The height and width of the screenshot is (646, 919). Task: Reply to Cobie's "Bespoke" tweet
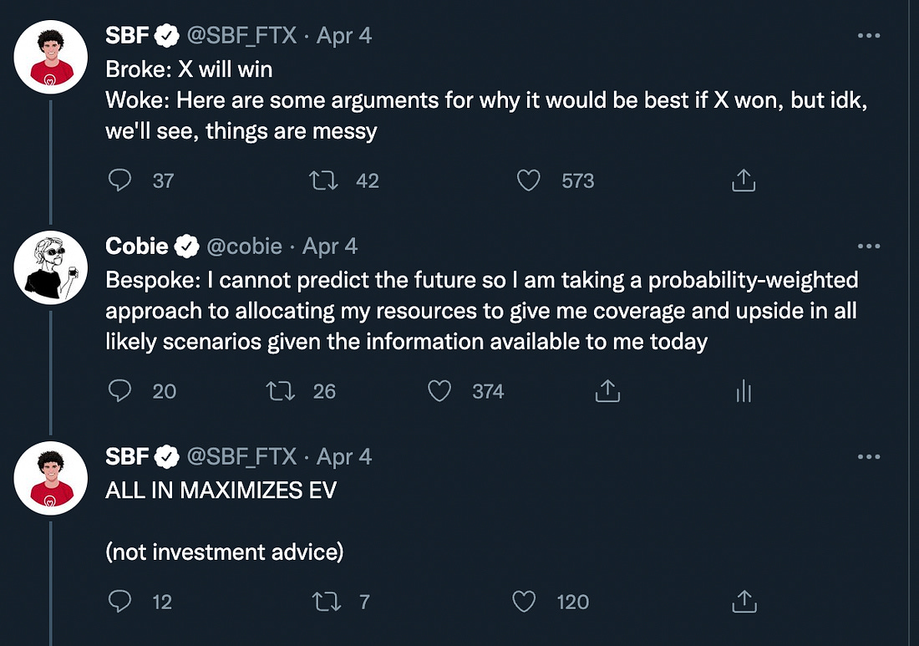120,390
